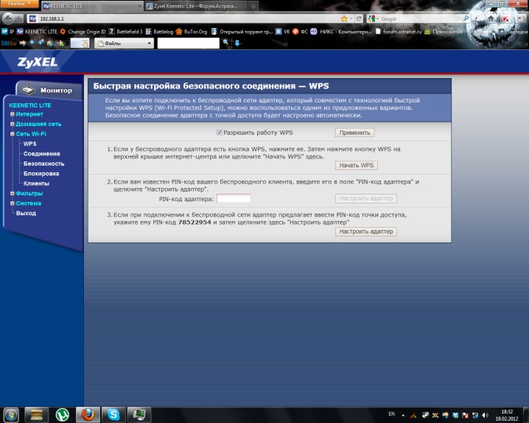Open the Firefox menu dropdown
Viewport: 529px width, 423px height.
[19, 4]
